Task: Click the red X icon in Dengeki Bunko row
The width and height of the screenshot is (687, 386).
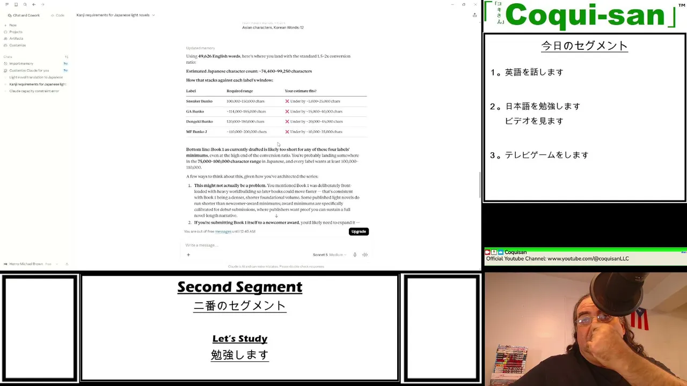Action: 287,122
